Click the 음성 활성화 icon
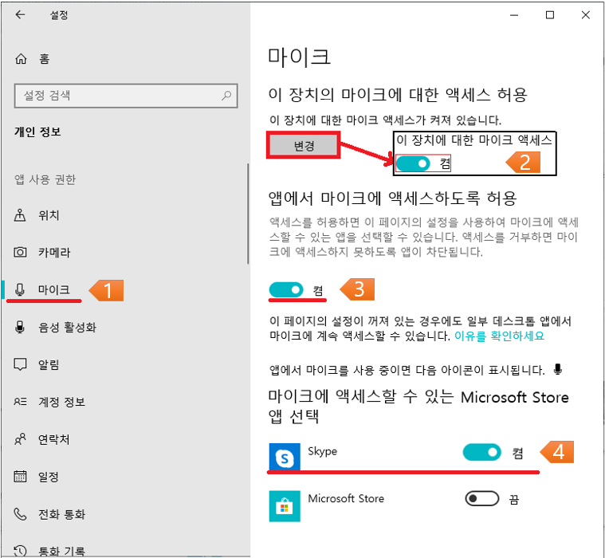Viewport: 605px width, 558px height. coord(20,327)
